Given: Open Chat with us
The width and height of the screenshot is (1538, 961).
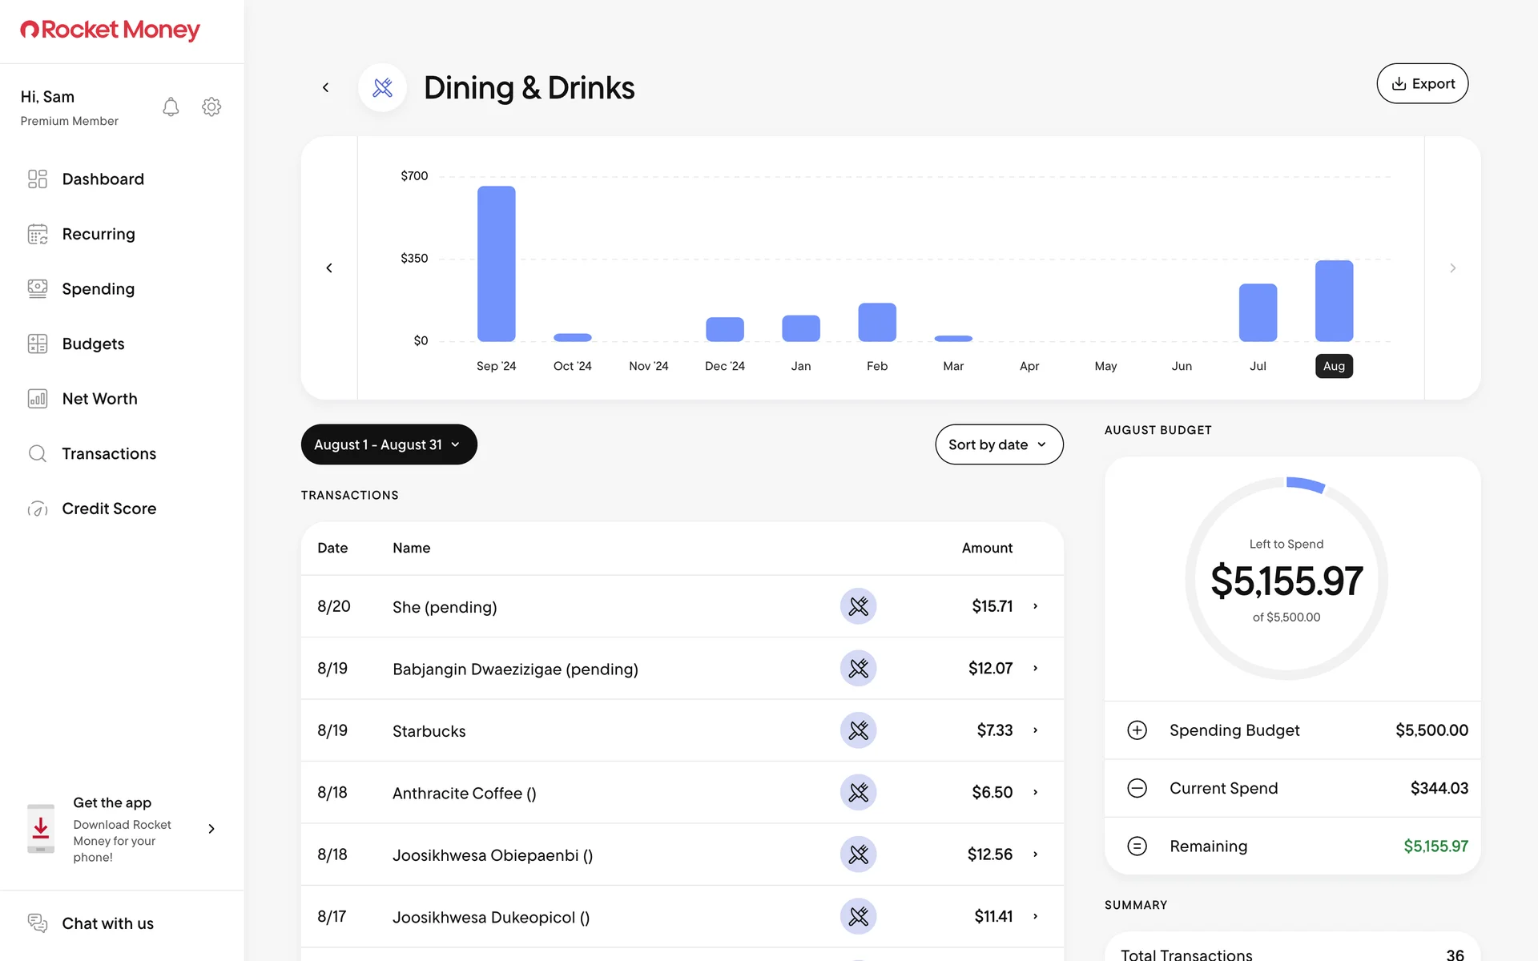Looking at the screenshot, I should click(107, 923).
